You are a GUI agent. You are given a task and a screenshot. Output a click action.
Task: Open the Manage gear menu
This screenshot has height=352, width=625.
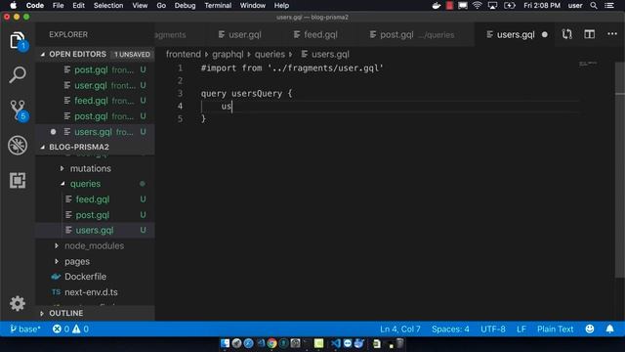(18, 303)
